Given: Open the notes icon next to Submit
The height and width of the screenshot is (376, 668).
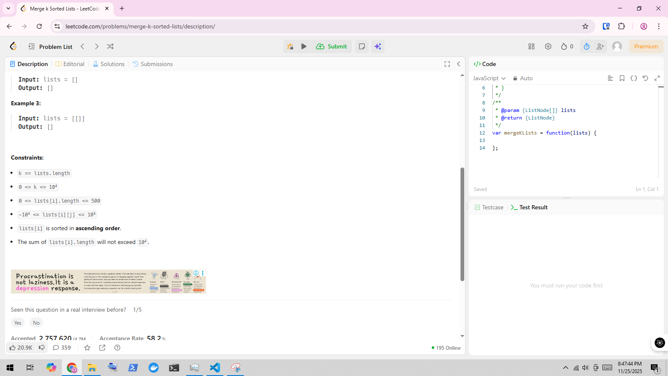Looking at the screenshot, I should 362,46.
